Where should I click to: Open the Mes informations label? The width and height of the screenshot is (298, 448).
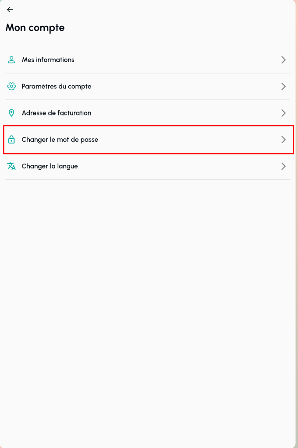coord(48,60)
